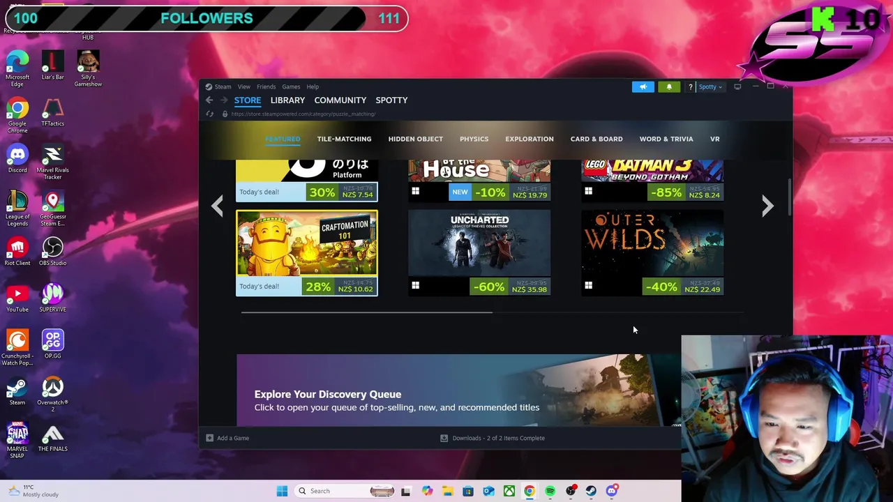This screenshot has height=502, width=893.
Task: Open Uncharted Legacy of Thieves card
Action: point(479,253)
